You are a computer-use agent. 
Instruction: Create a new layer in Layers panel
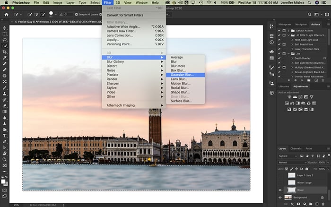(317, 204)
